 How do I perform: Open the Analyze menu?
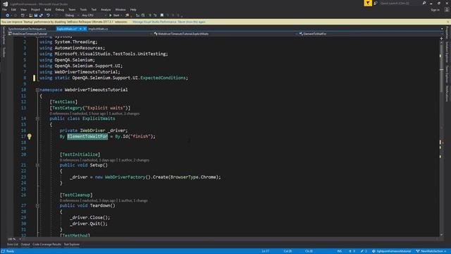tap(106, 10)
